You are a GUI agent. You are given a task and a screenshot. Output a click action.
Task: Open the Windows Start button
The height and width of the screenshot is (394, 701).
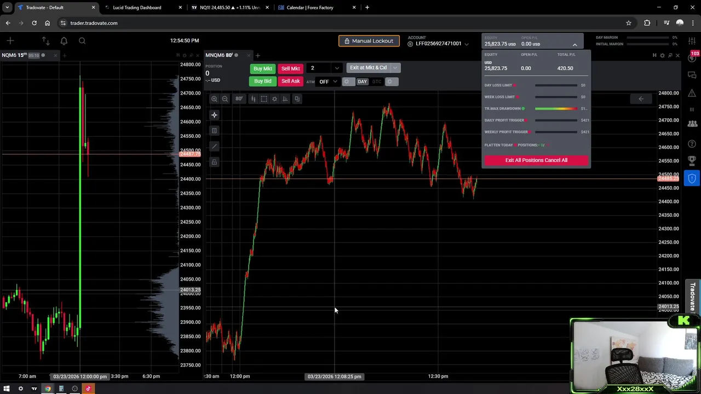point(7,389)
